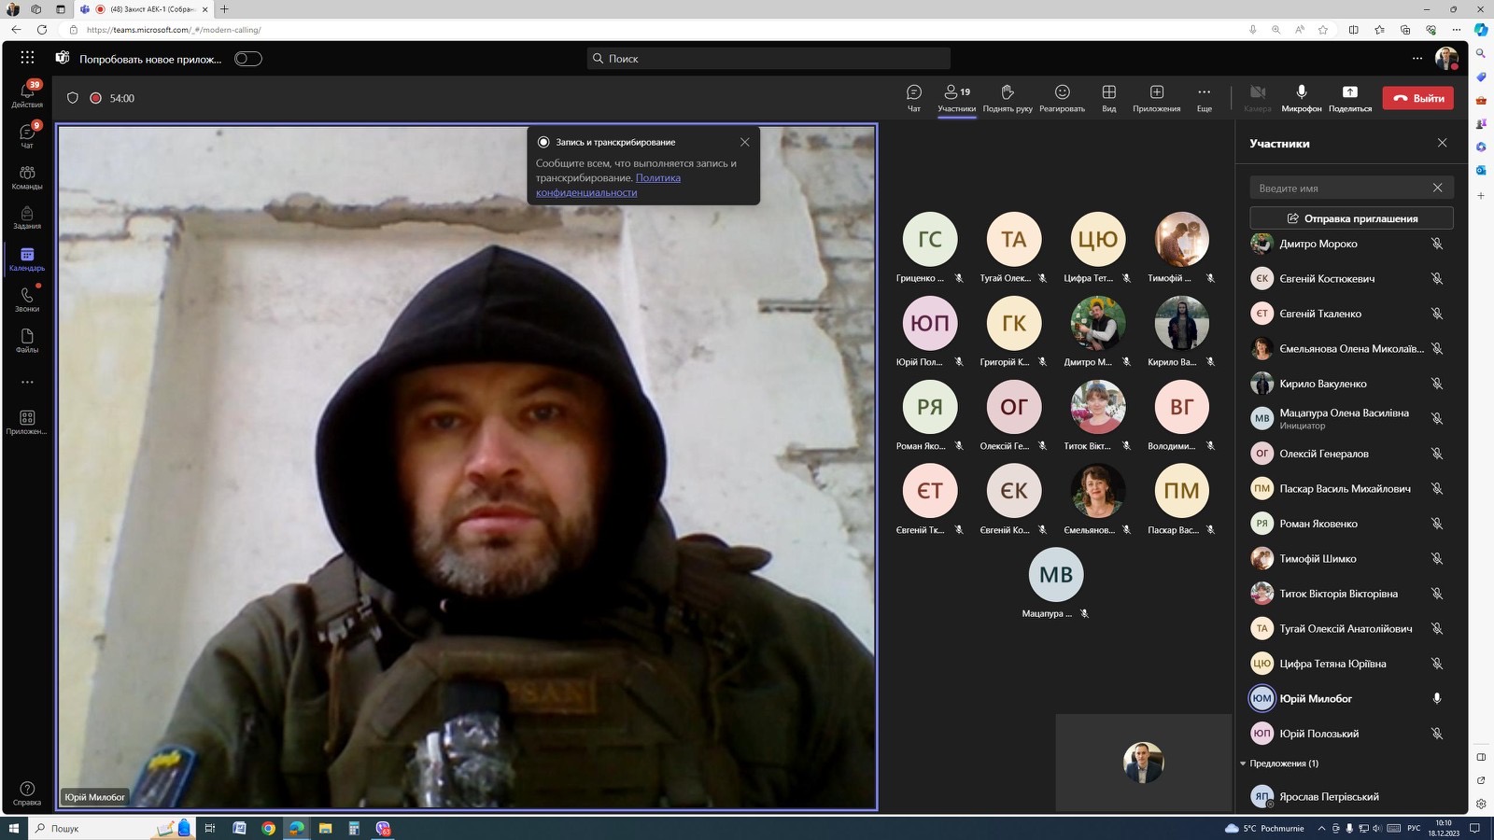Open Calendar in the left sidebar
1494x840 pixels.
tap(27, 259)
